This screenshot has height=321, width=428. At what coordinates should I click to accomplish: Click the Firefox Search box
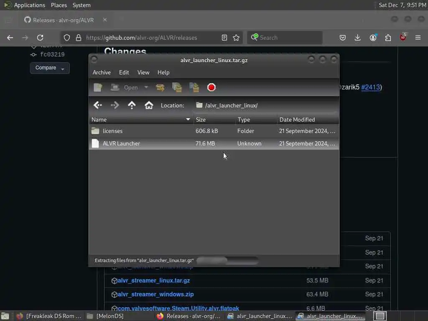click(285, 38)
